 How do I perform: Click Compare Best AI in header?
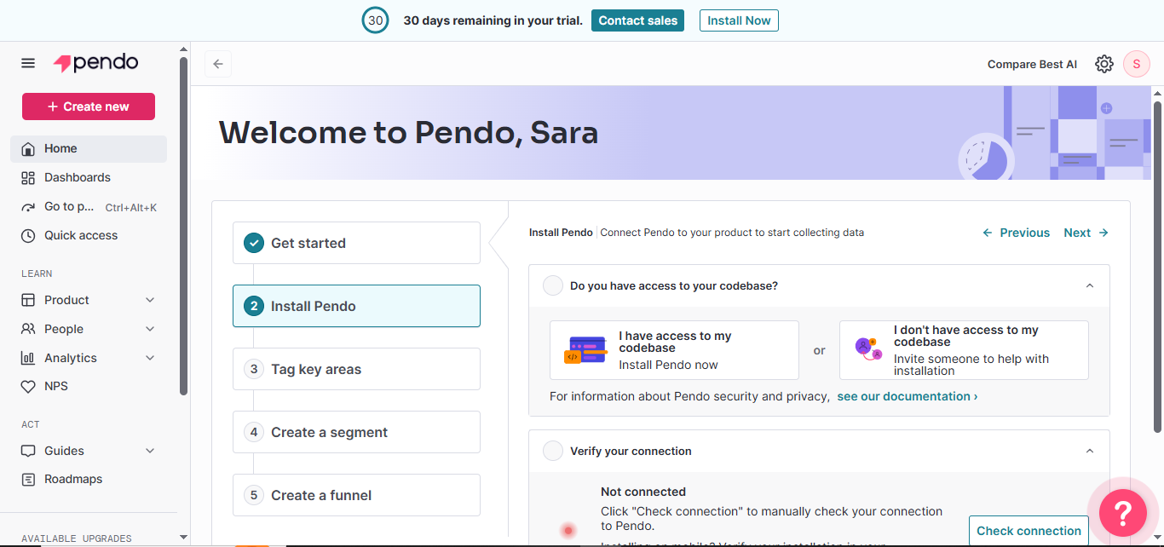click(x=1032, y=64)
